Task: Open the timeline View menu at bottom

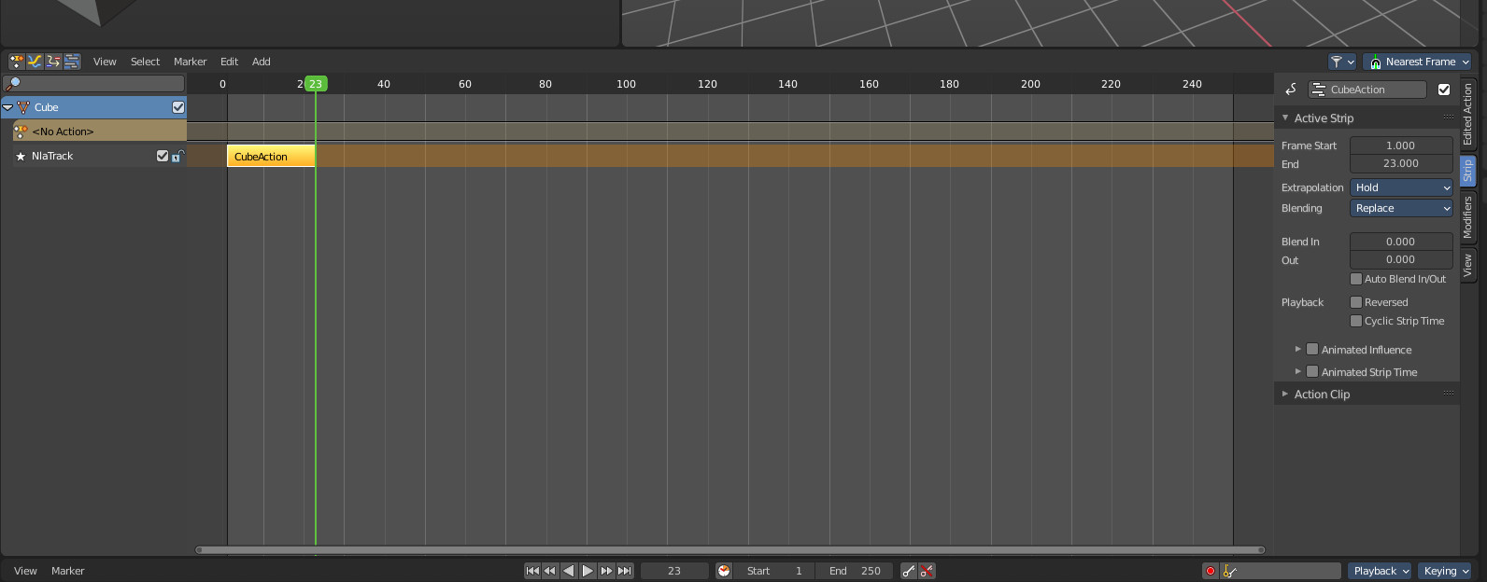Action: (25, 571)
